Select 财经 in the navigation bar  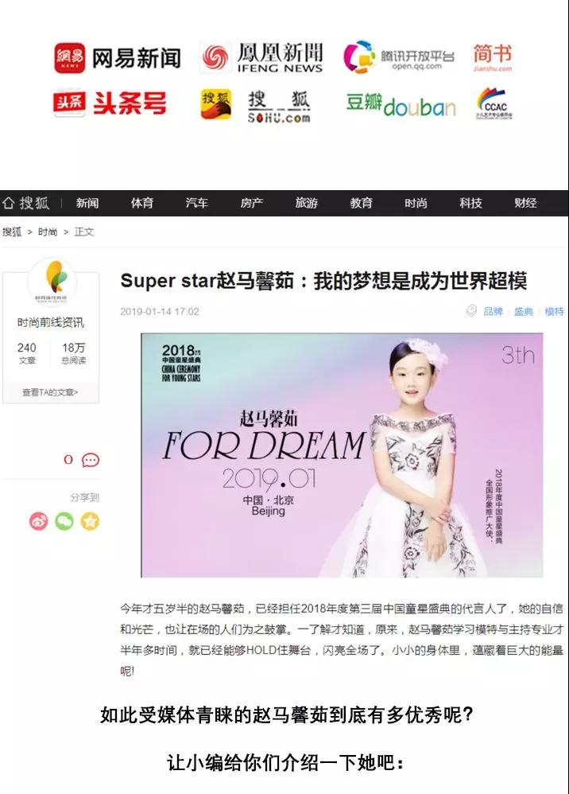coord(525,203)
